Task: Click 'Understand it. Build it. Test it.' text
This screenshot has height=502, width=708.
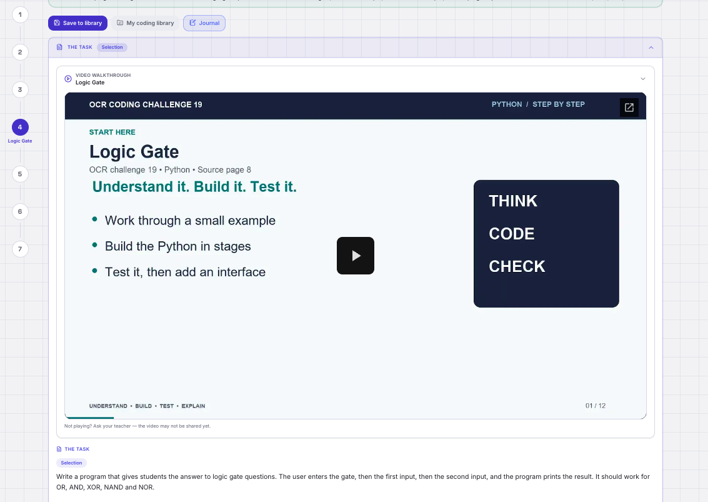Action: (194, 187)
